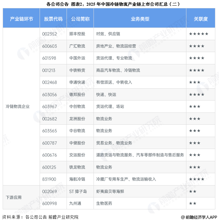Select company name 中国外运
The height and width of the screenshot is (221, 219).
[77, 58]
